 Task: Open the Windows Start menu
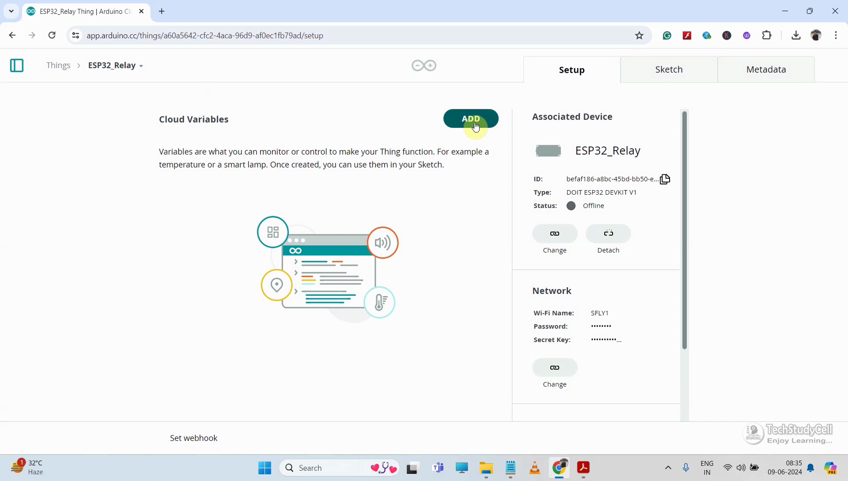[x=265, y=468]
